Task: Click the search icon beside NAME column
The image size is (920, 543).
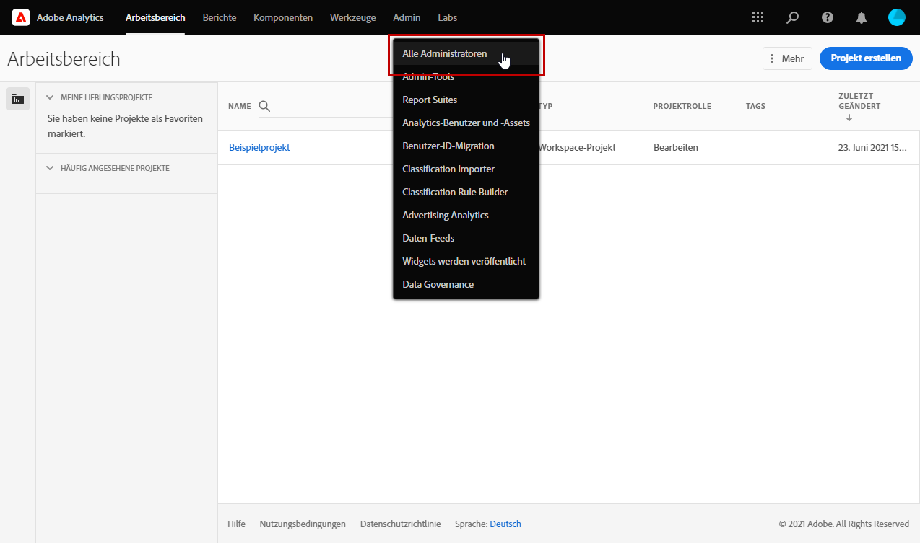Action: click(x=264, y=106)
